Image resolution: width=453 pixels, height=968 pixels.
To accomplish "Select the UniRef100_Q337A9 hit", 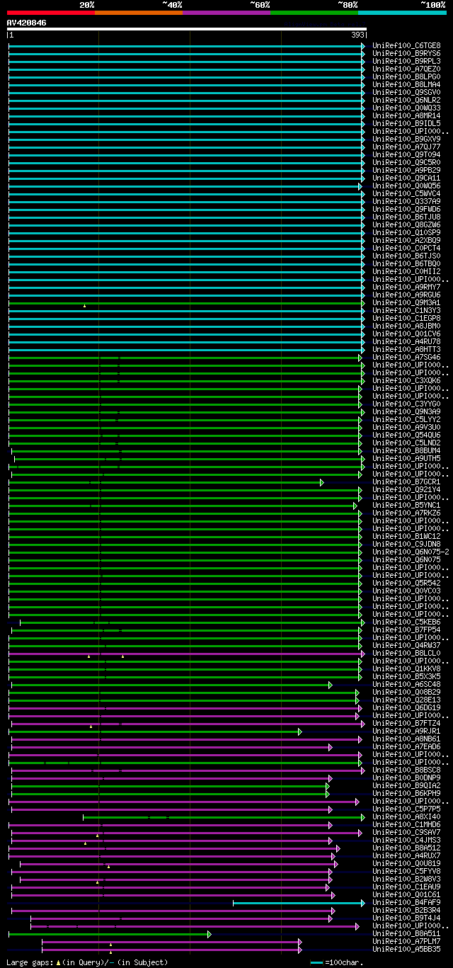I will (x=406, y=201).
